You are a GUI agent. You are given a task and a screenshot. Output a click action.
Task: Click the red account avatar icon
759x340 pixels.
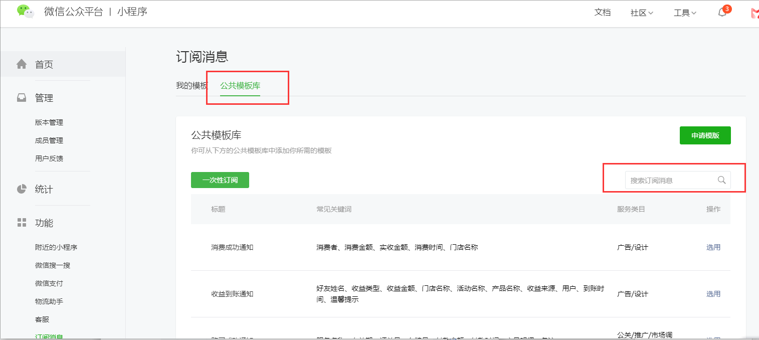754,14
